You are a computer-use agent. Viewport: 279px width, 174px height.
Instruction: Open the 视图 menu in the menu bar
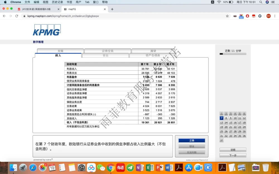point(46,2)
